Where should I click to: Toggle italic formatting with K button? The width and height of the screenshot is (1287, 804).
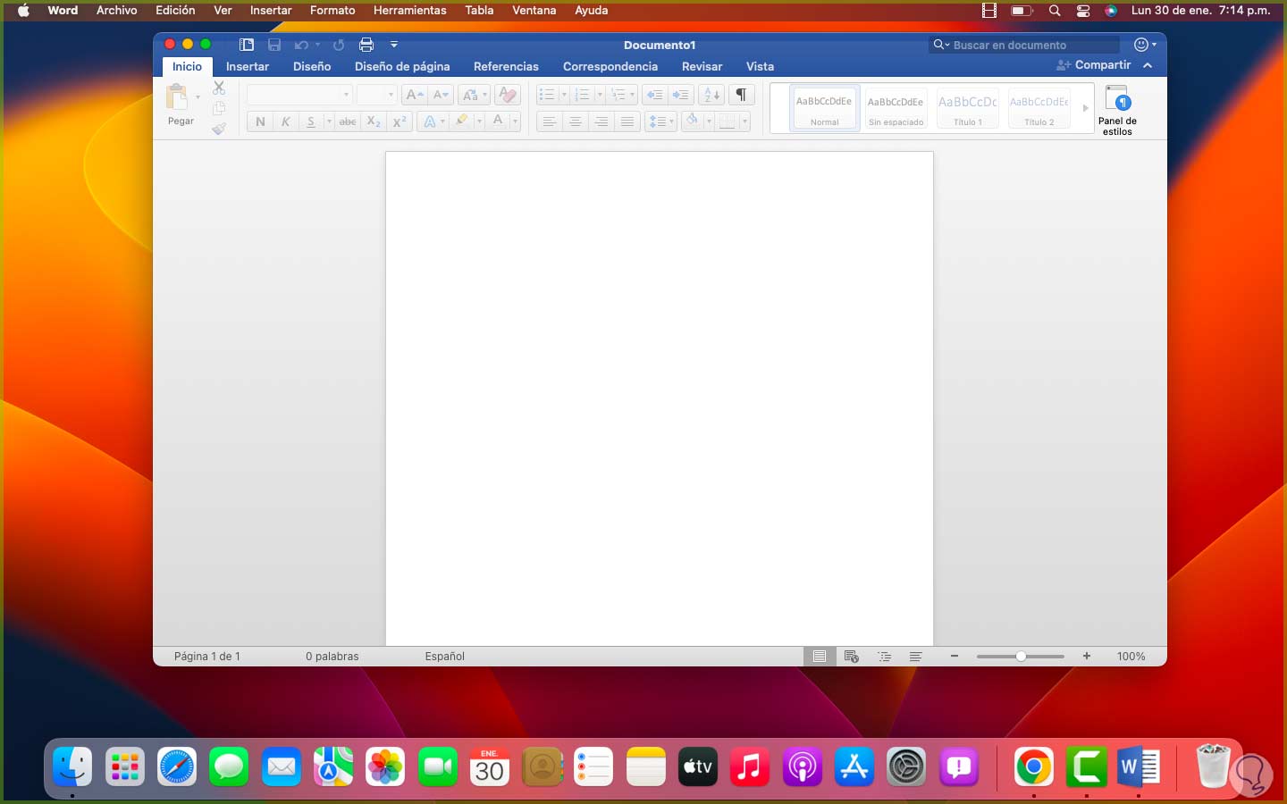click(285, 121)
